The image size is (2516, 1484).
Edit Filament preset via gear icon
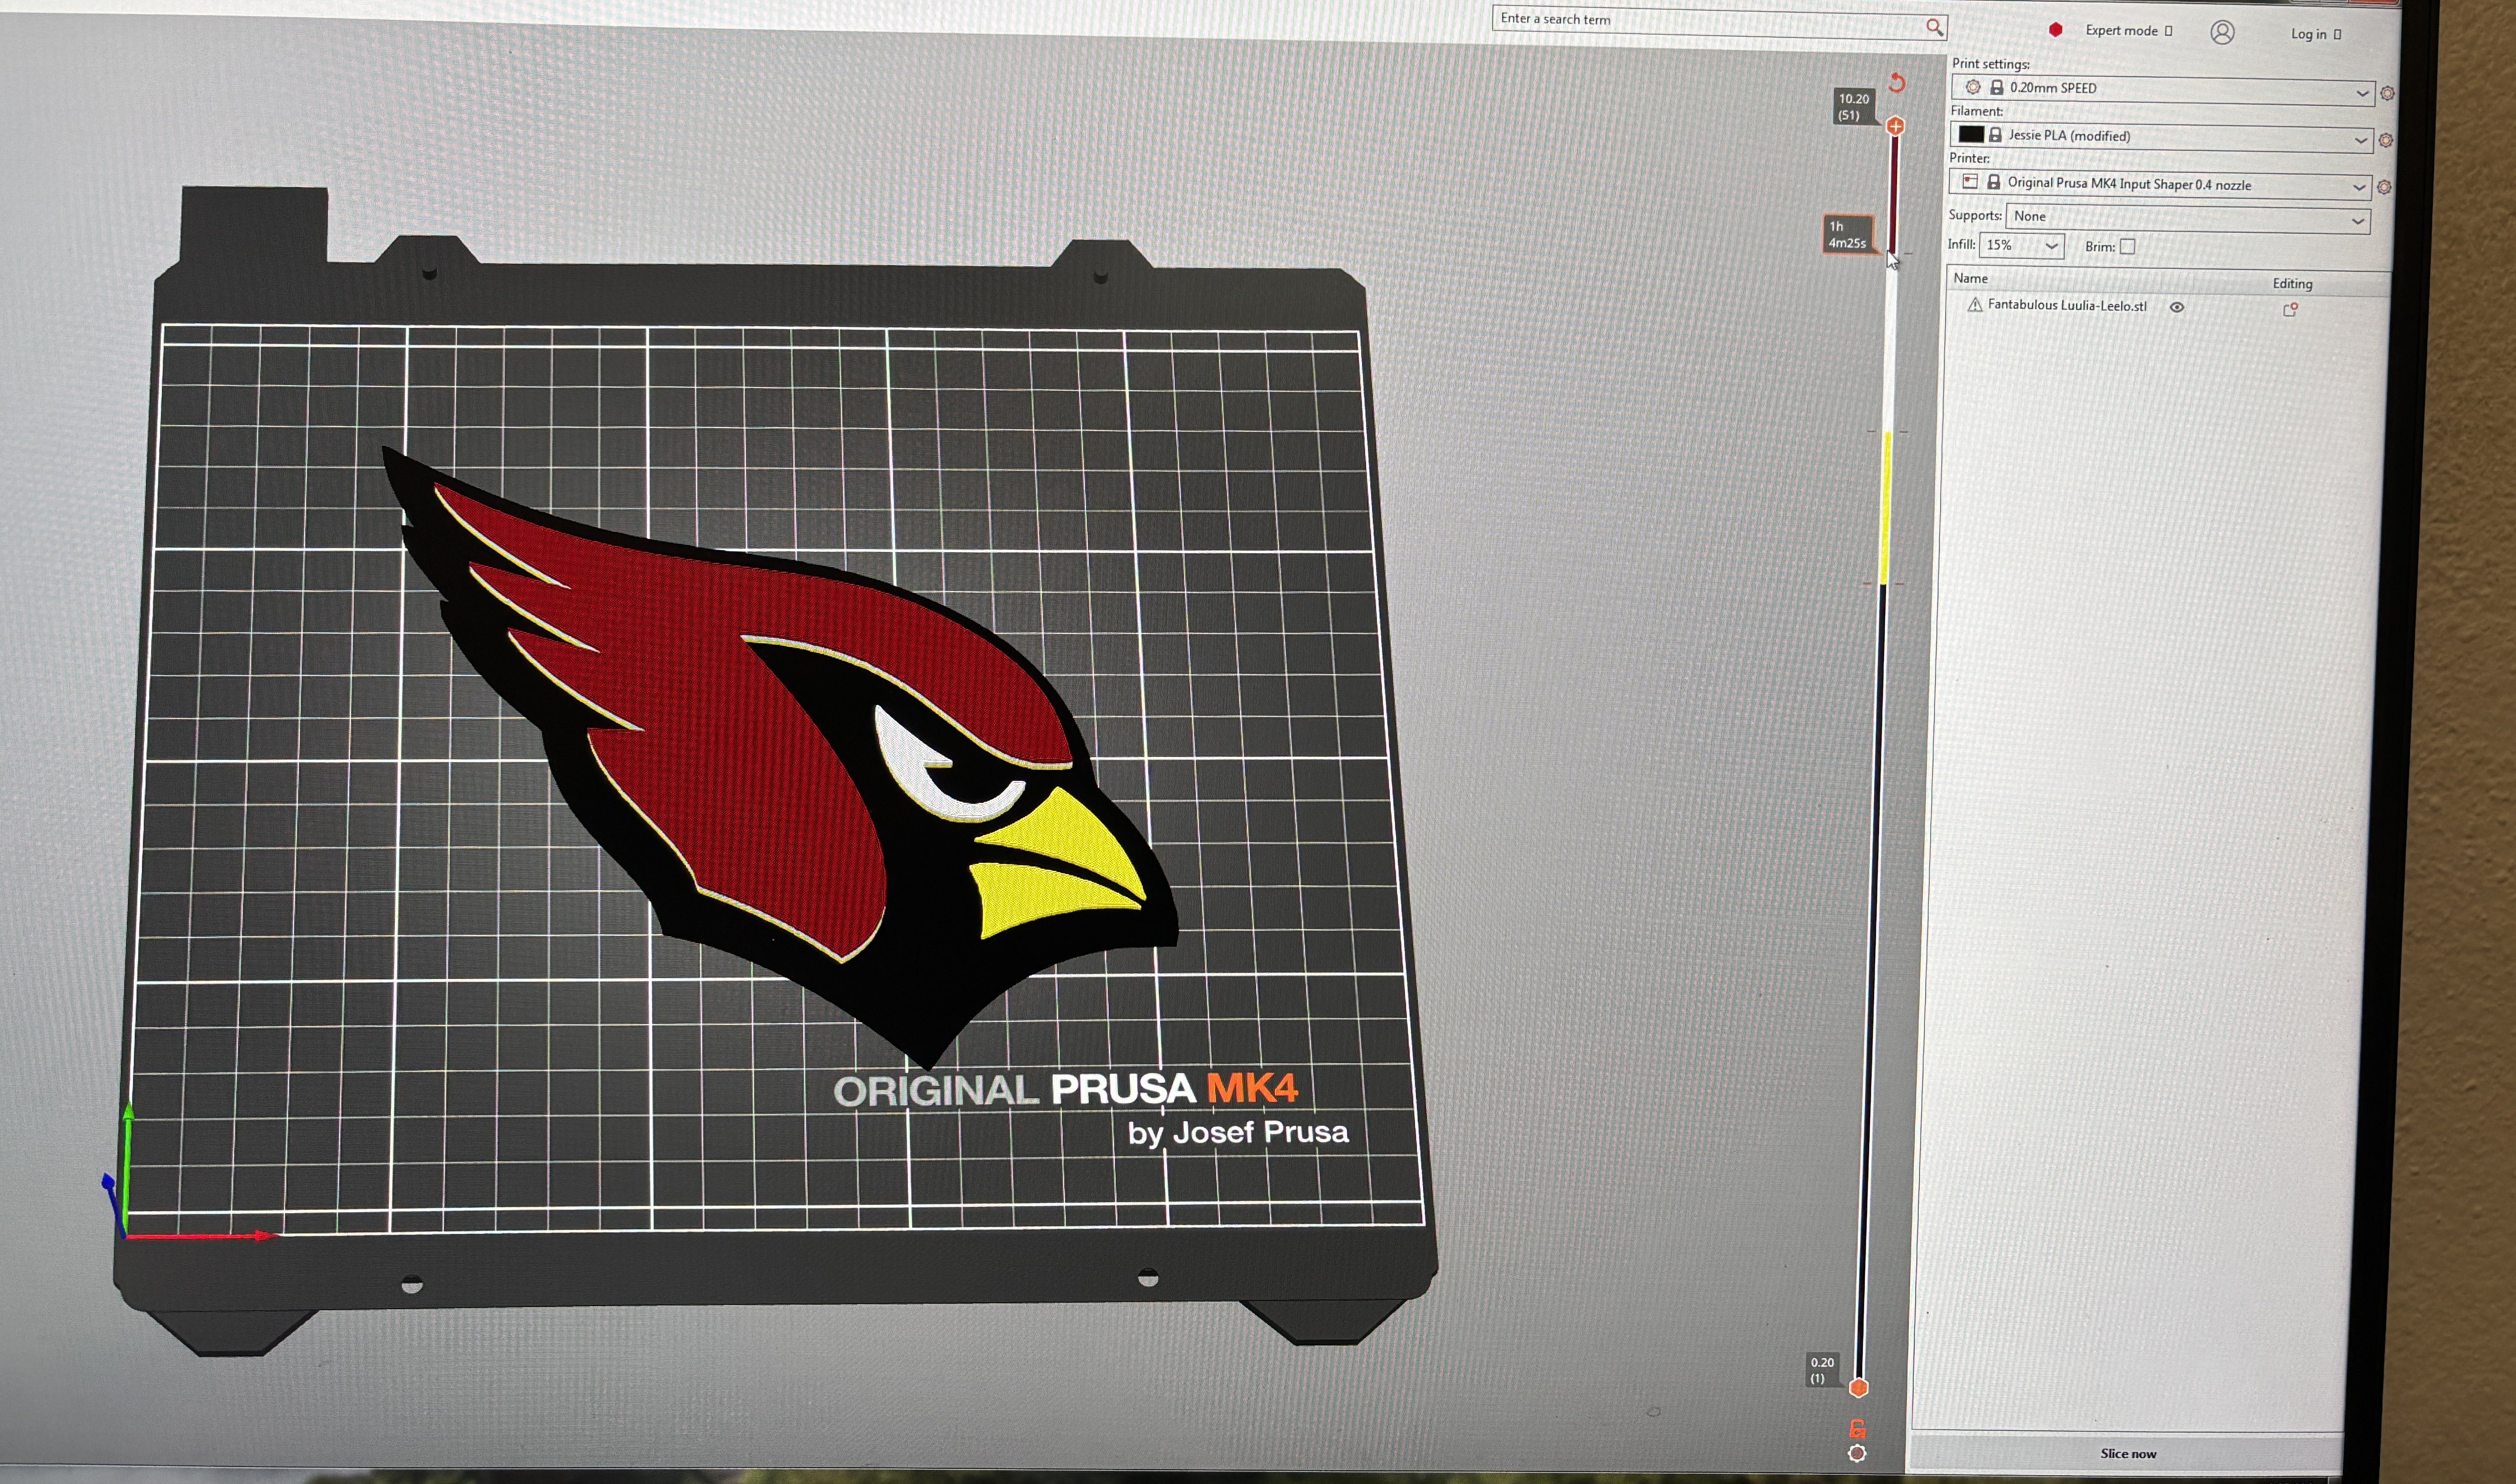(2385, 140)
